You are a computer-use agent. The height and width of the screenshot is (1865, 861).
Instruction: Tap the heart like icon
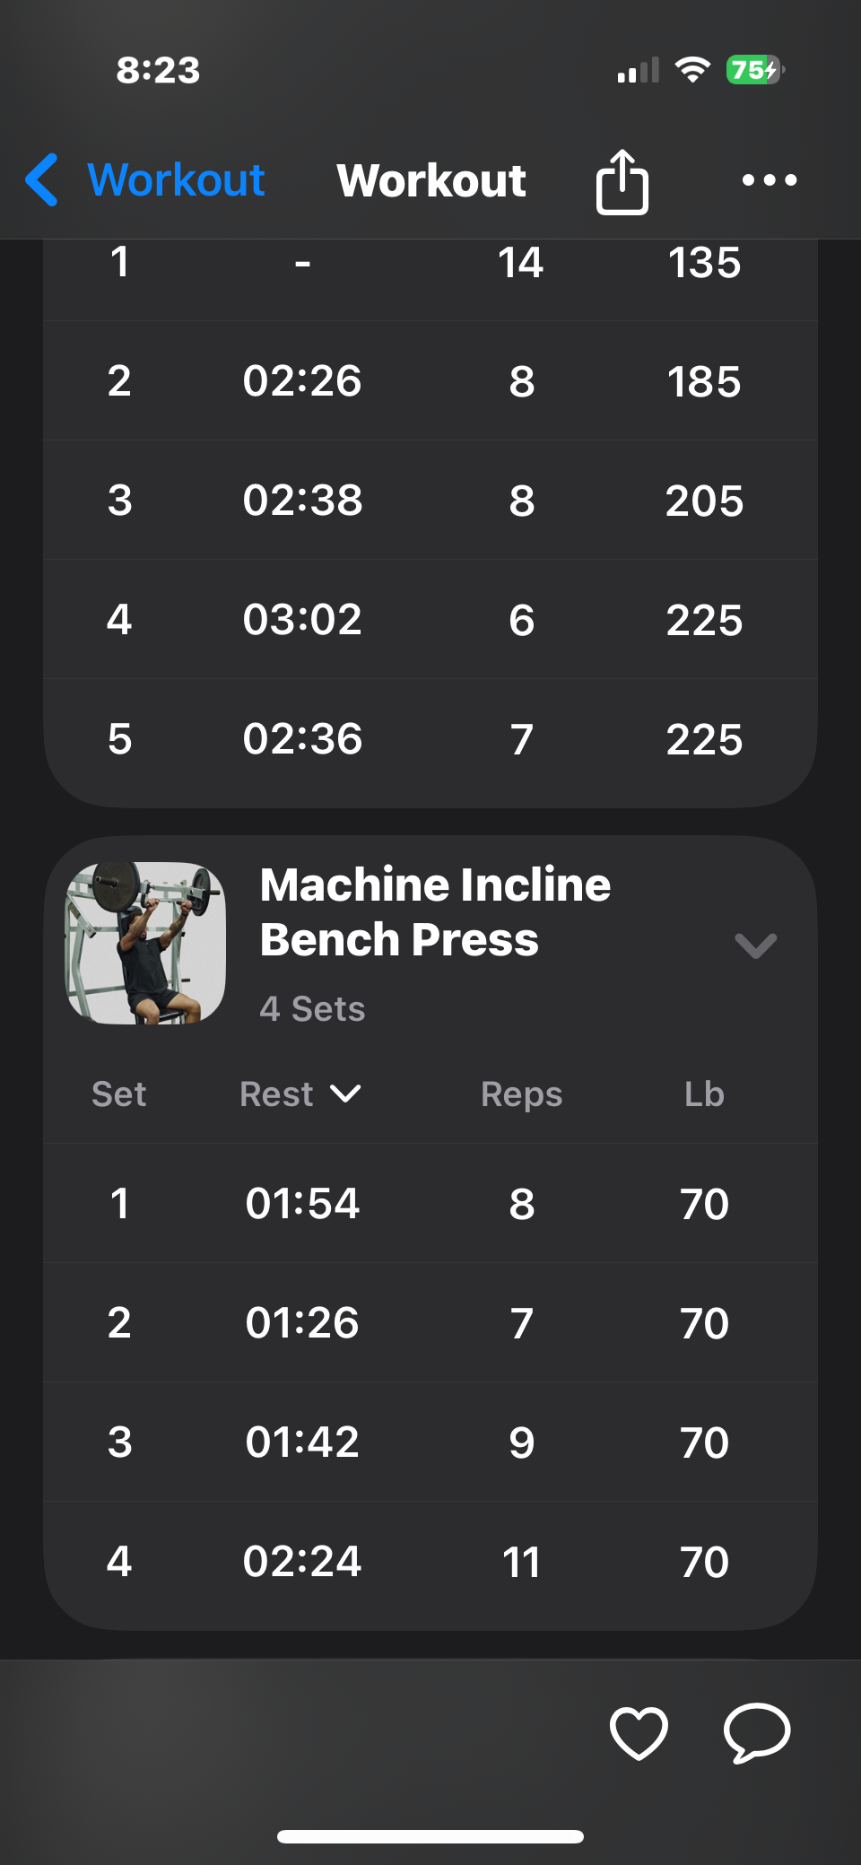pyautogui.click(x=639, y=1732)
